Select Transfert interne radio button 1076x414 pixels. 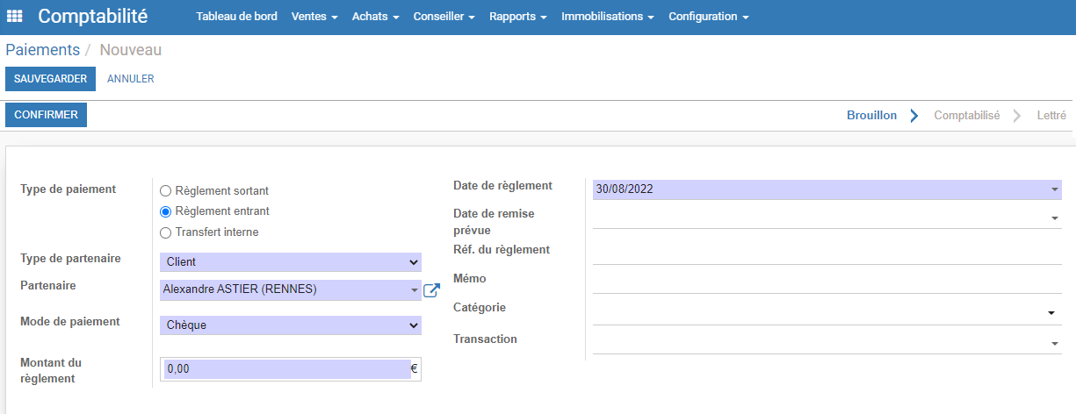click(x=165, y=232)
